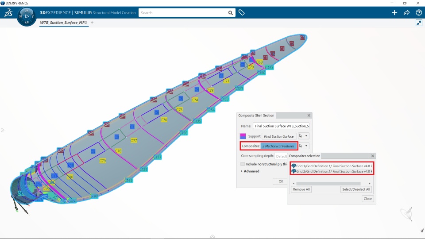Viewport: 425px width, 239px height.
Task: Click the view orientation robot widget
Action: 407,214
